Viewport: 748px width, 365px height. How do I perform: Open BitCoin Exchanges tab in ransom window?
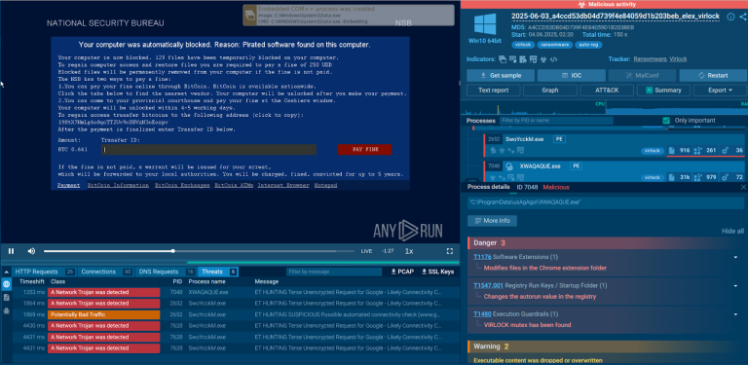[182, 185]
